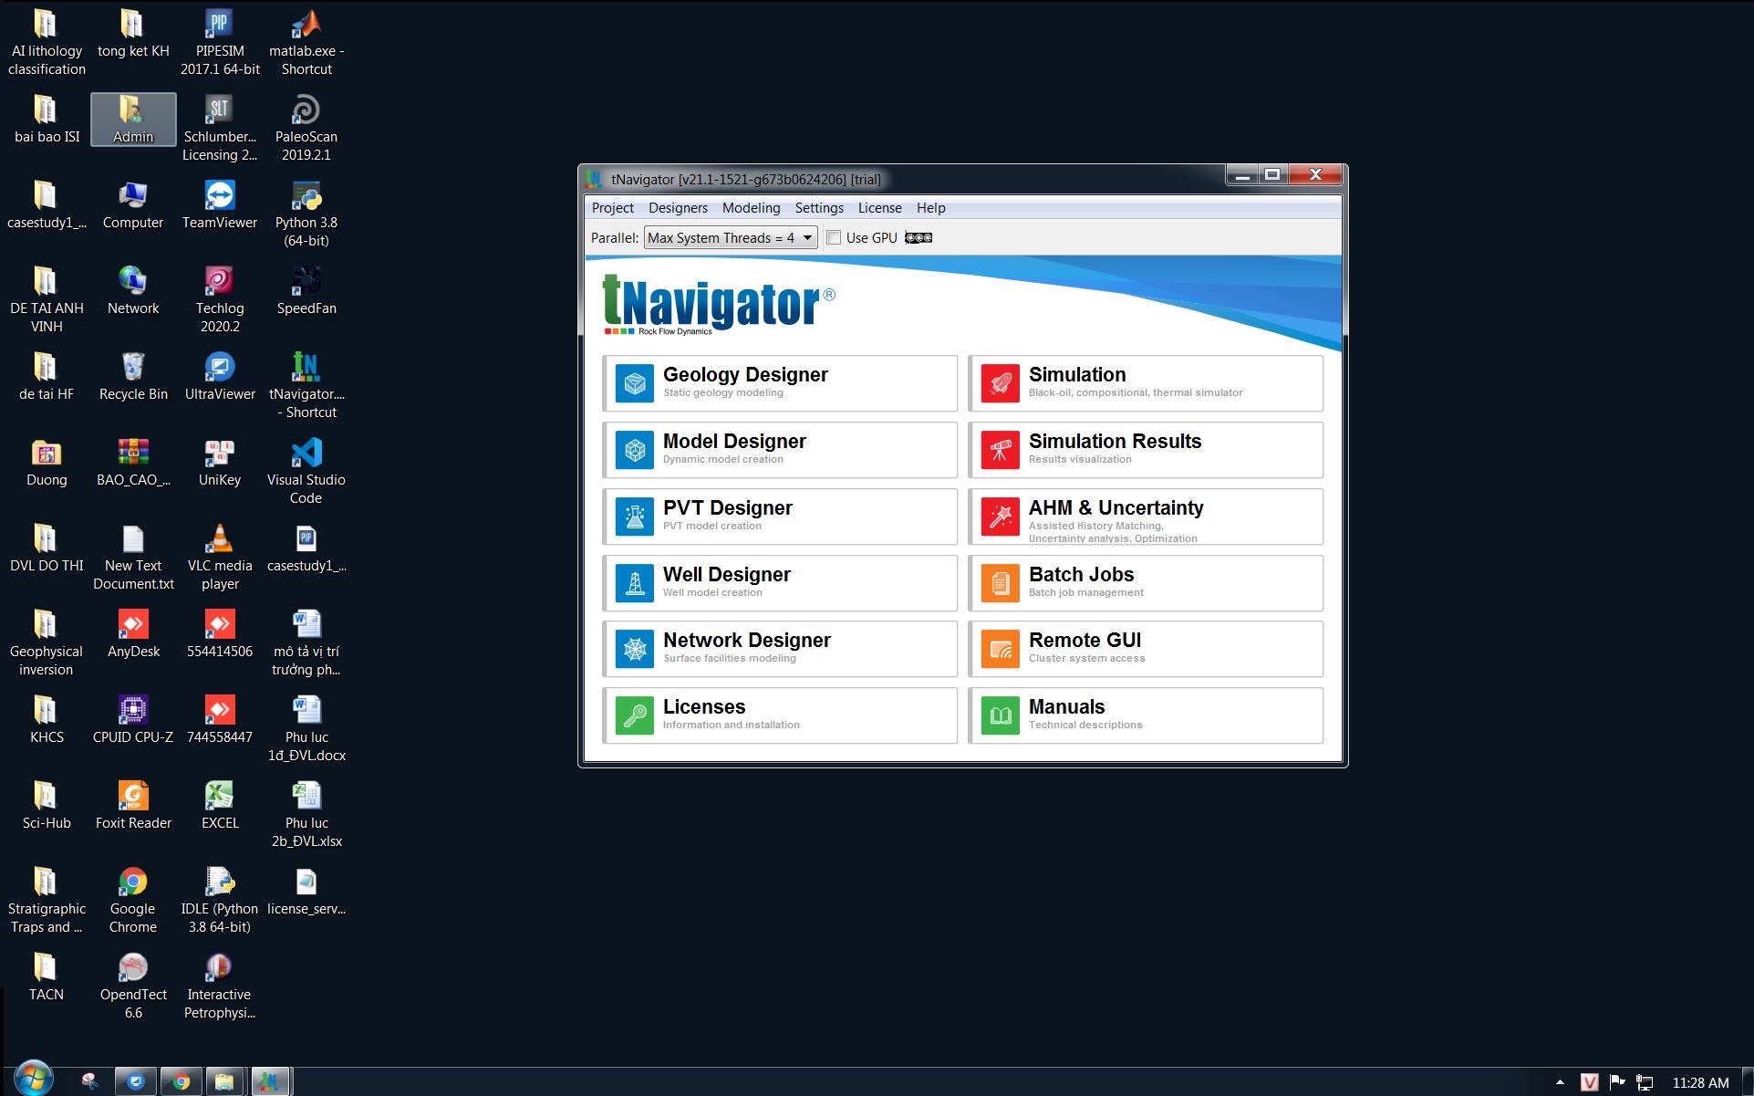
Task: Open Remote GUI icon
Action: [1000, 649]
